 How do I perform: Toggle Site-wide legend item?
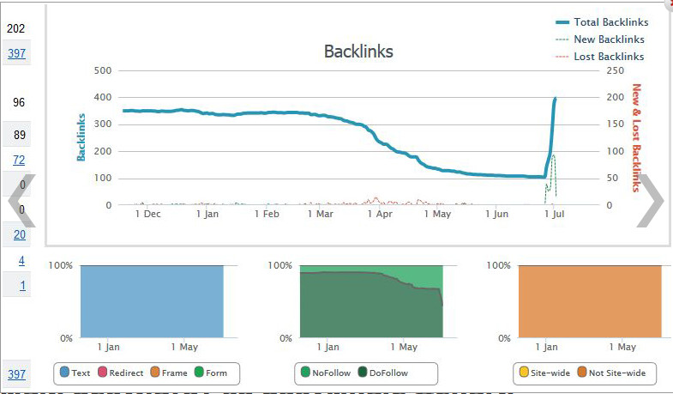pos(544,373)
